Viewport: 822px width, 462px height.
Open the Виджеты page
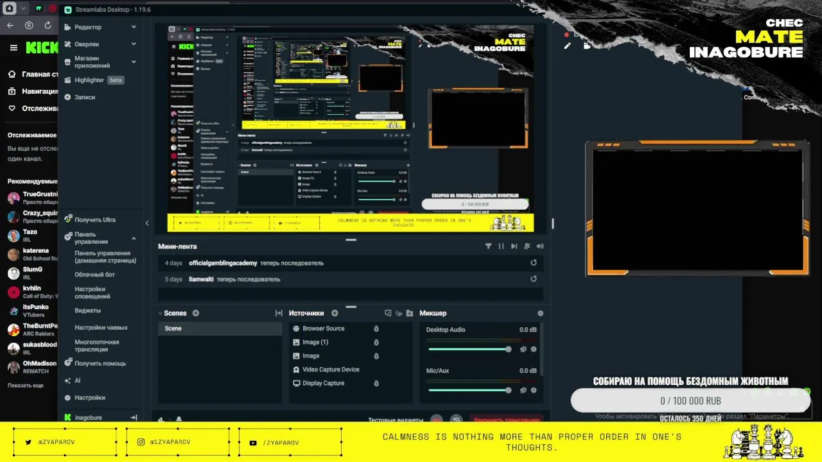(87, 311)
